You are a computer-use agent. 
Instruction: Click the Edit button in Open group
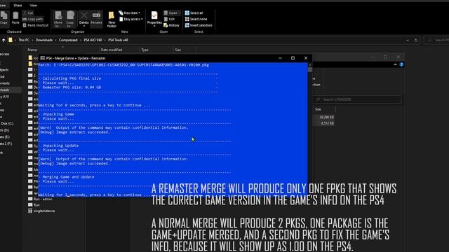(169, 19)
